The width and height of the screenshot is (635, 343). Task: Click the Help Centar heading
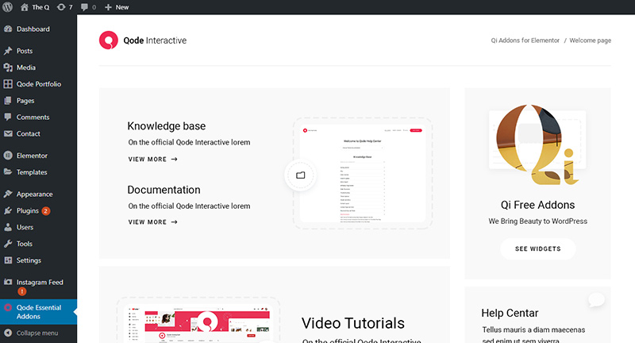click(510, 313)
